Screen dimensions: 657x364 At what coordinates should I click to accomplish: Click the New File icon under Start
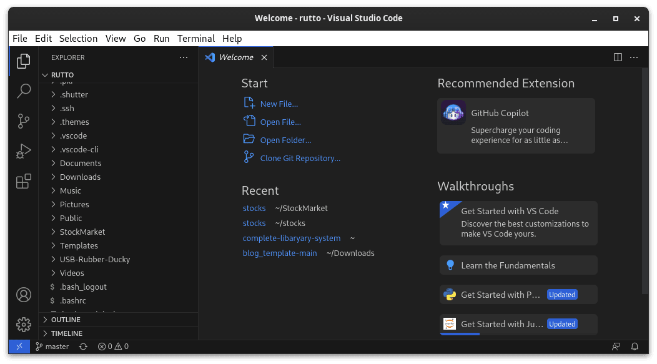click(x=249, y=103)
